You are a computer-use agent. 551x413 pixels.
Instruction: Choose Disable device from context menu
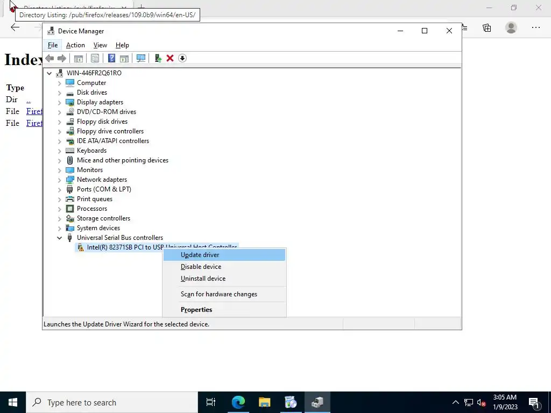pos(224,267)
